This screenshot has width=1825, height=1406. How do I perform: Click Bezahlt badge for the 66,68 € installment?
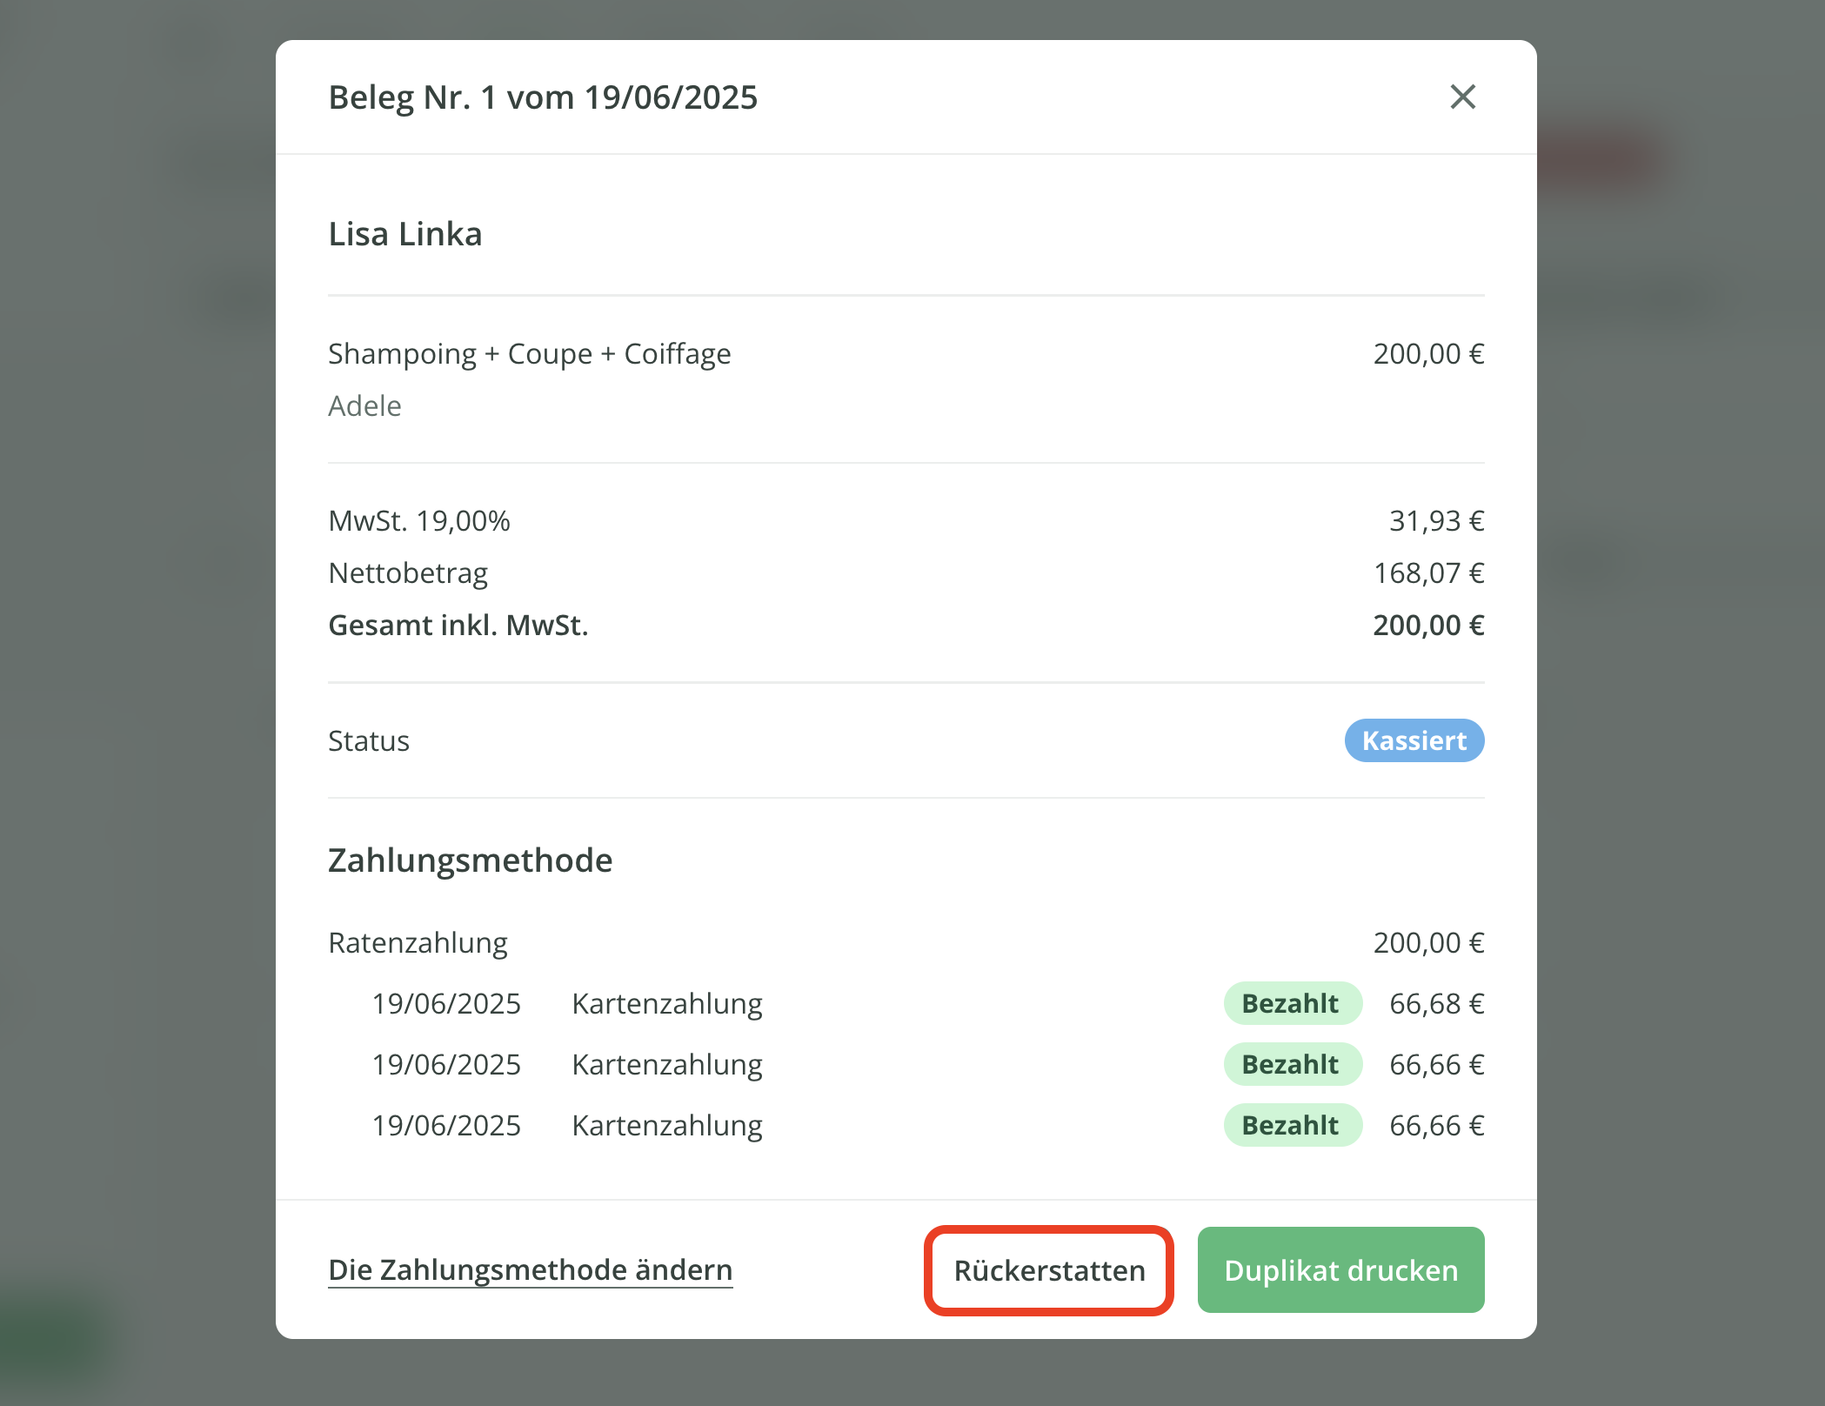click(1292, 1003)
